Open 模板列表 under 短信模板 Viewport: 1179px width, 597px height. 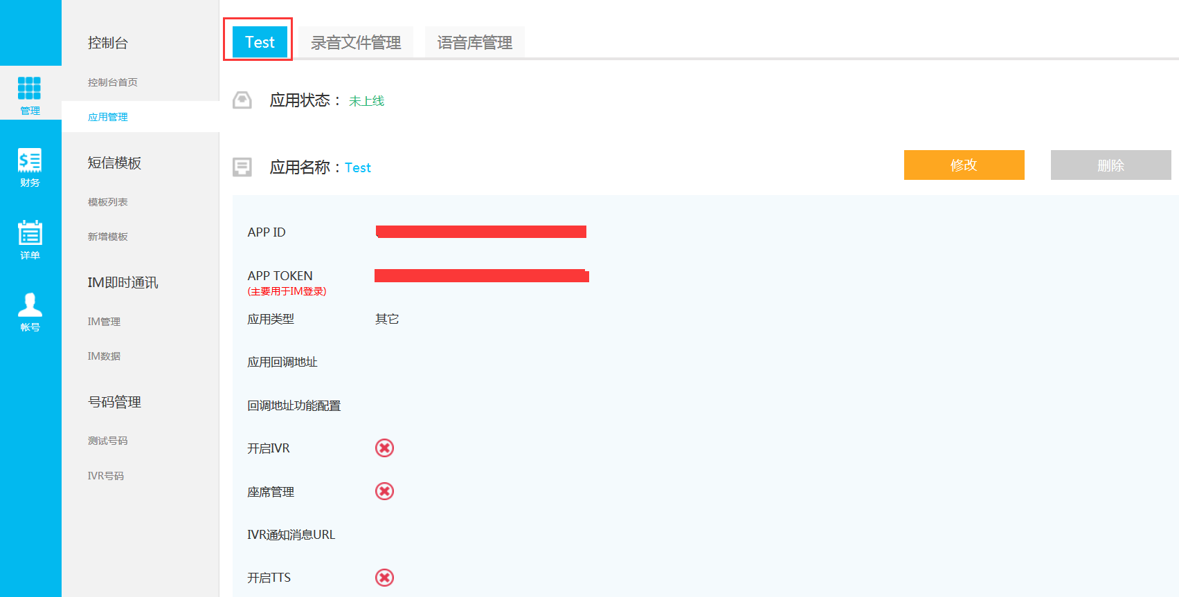pos(108,202)
